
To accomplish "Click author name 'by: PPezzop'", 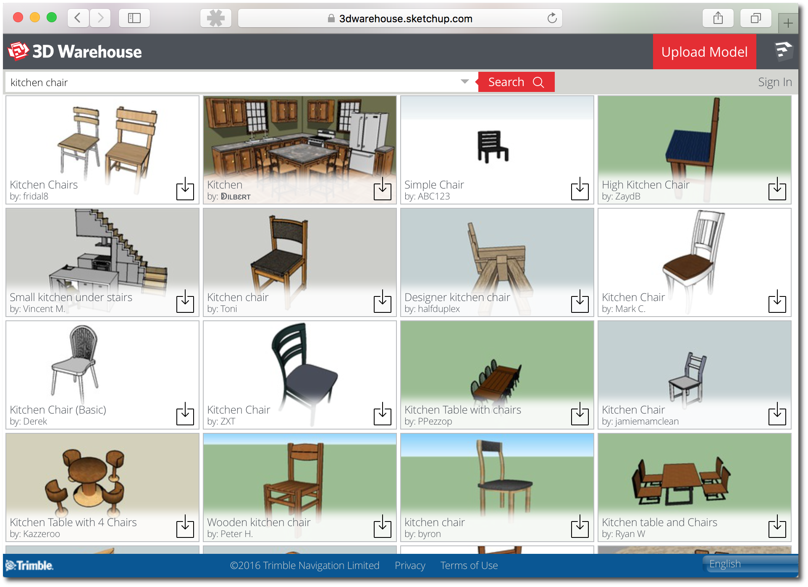I will pyautogui.click(x=428, y=422).
